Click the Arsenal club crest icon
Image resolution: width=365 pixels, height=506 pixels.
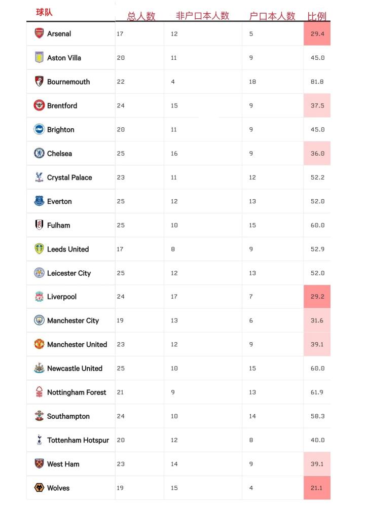click(x=39, y=33)
